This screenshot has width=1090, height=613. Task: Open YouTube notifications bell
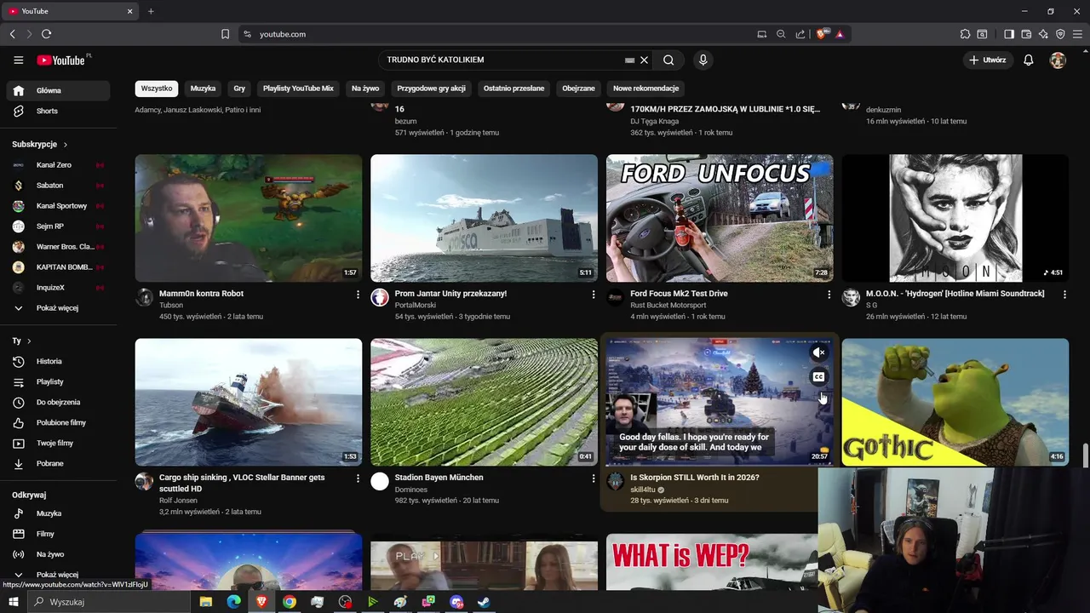(1029, 60)
